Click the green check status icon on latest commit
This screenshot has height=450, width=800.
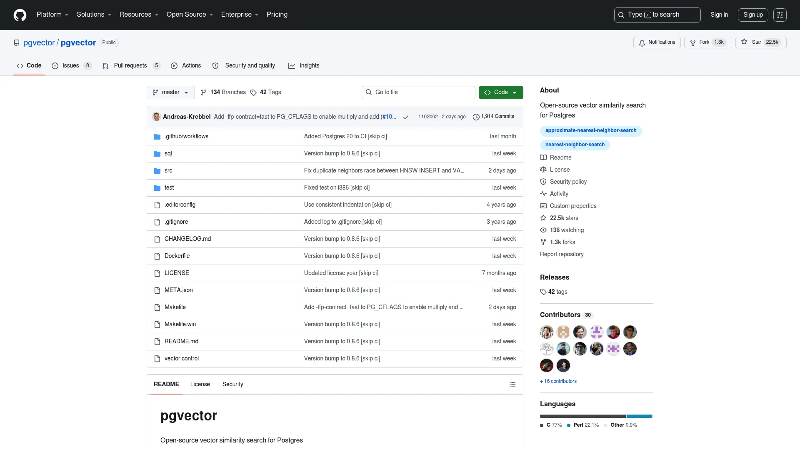click(x=405, y=117)
